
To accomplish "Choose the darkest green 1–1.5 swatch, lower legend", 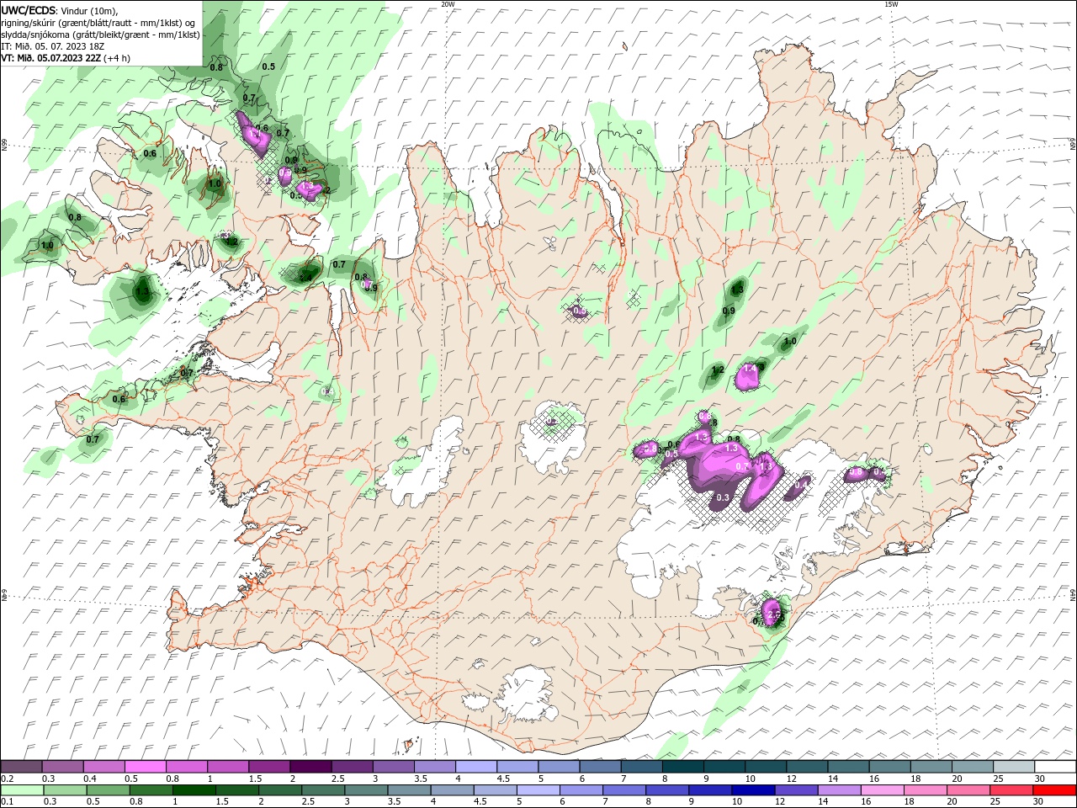I will tap(194, 789).
